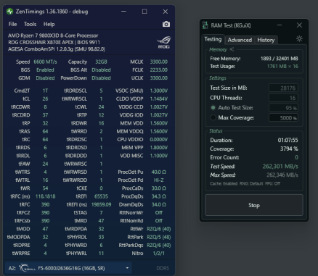Open the File menu in ZenTimings
Screen dimensions: 318x276
point(12,24)
